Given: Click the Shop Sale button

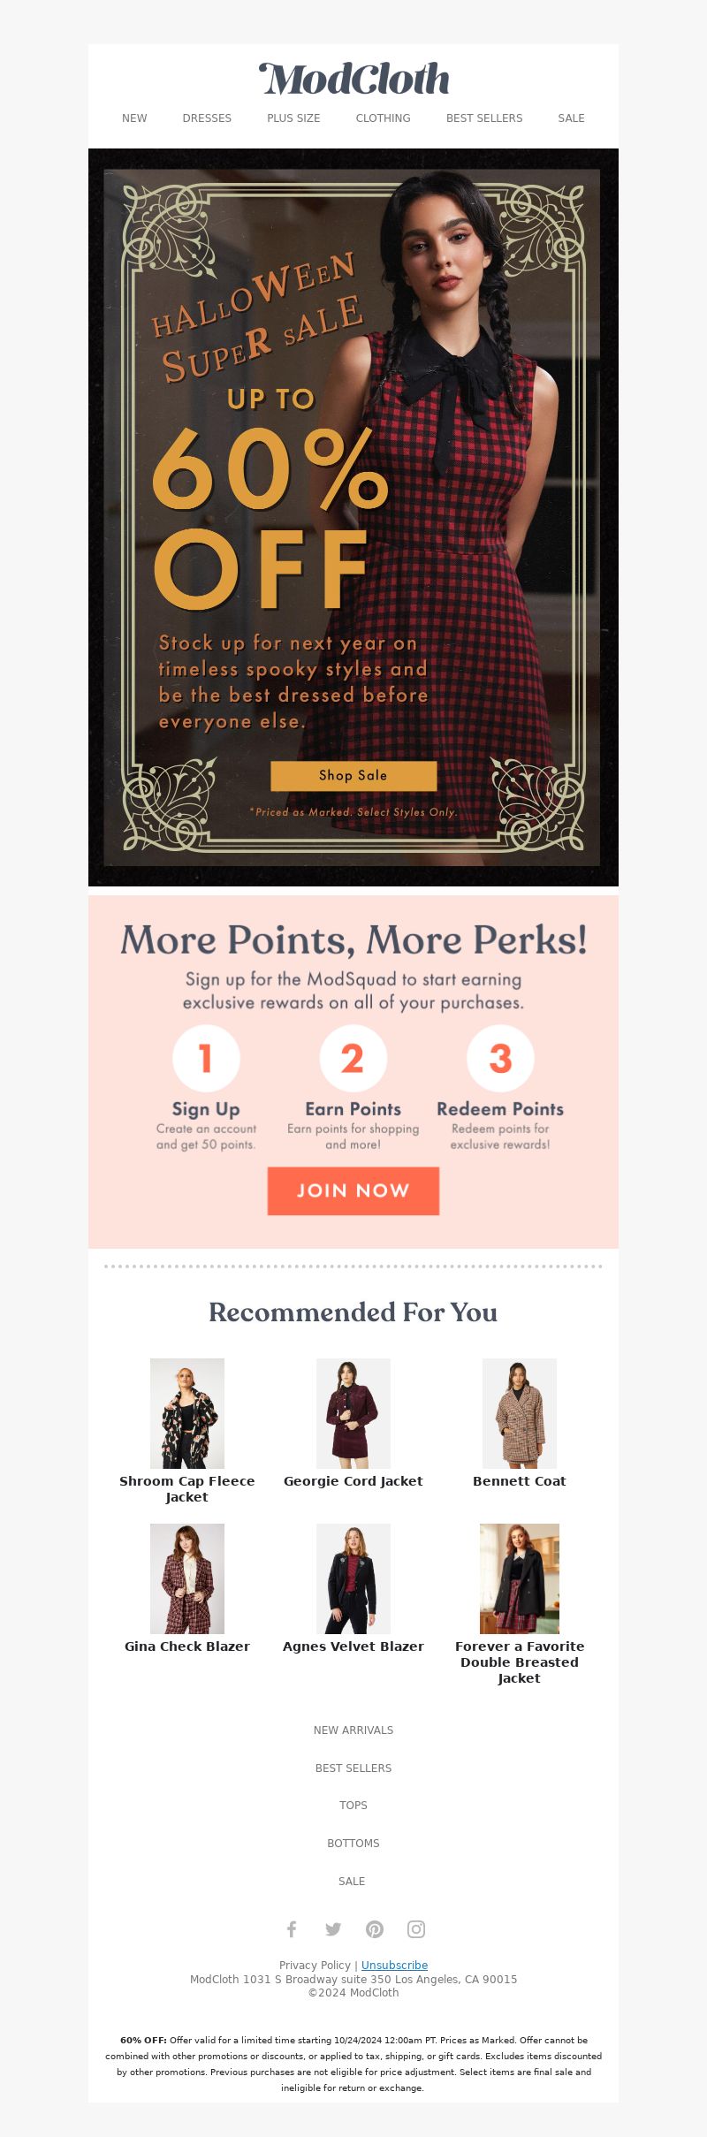Looking at the screenshot, I should 353,775.
